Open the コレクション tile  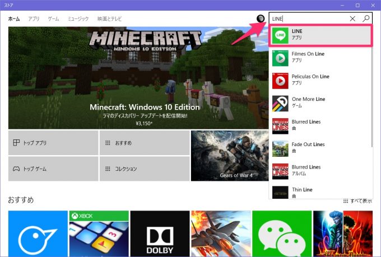tap(145, 169)
